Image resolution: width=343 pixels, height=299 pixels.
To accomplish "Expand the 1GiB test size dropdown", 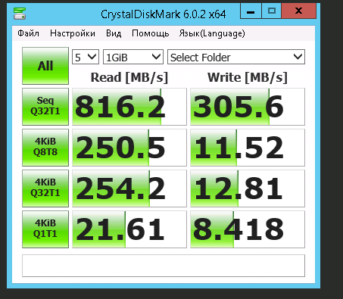I will (133, 57).
